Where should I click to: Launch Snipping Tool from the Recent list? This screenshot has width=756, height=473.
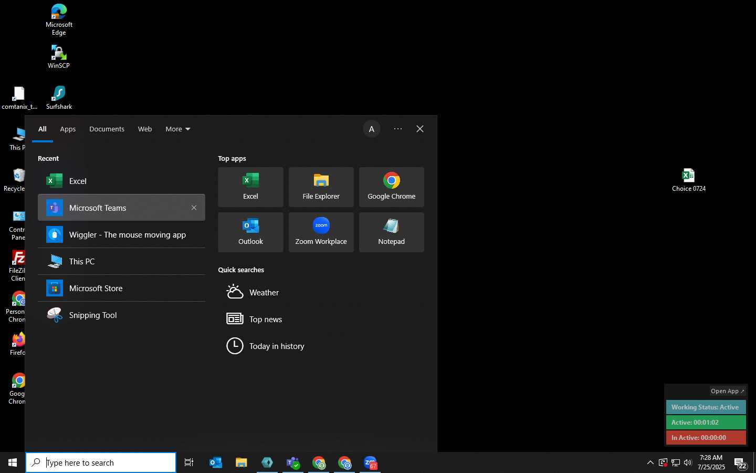121,315
